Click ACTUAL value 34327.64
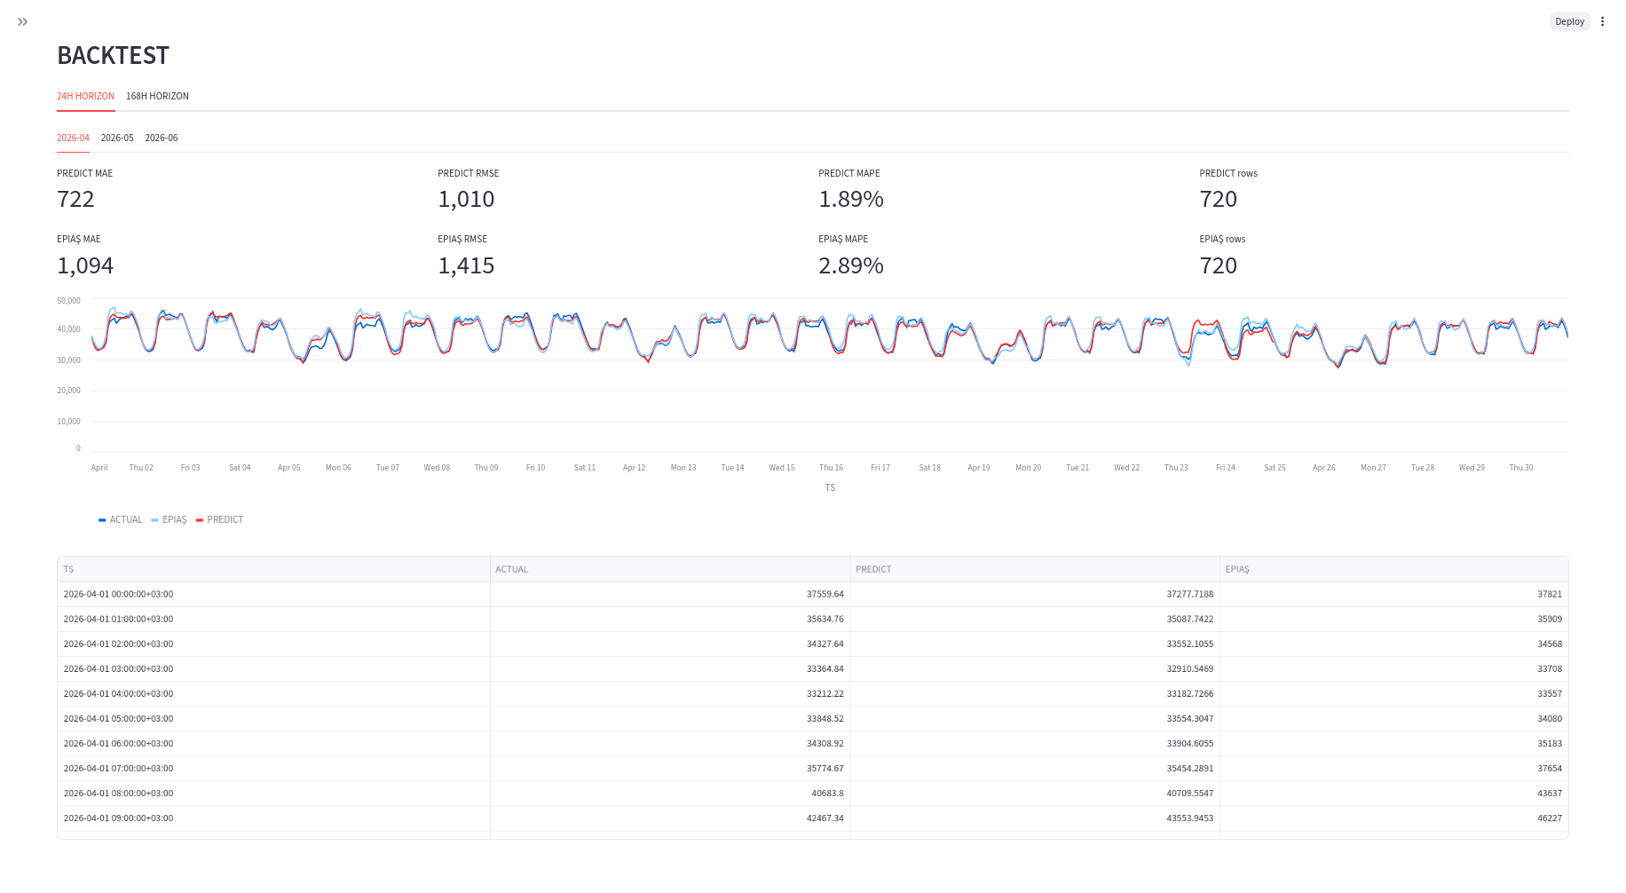This screenshot has width=1626, height=893. (670, 644)
